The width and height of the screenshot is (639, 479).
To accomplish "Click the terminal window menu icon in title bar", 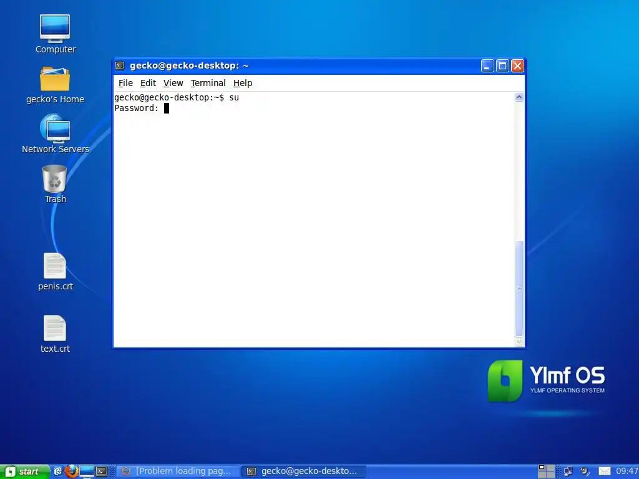I will (x=120, y=65).
